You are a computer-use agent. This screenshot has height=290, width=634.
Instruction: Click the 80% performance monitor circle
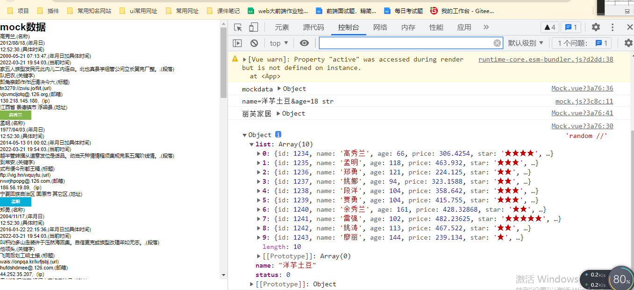(622, 279)
